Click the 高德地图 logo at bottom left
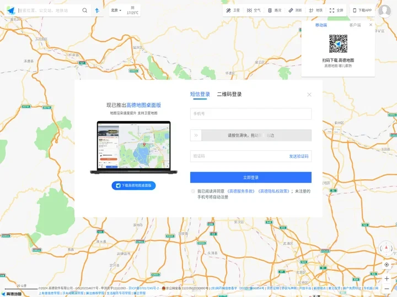397x297 pixels. tap(12, 294)
